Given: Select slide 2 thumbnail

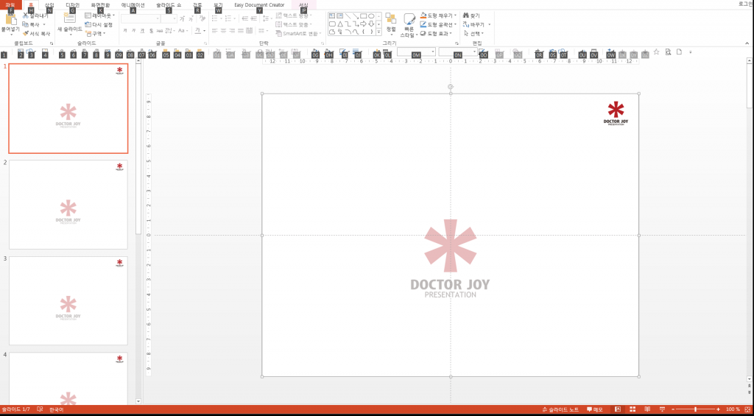Looking at the screenshot, I should (x=68, y=205).
